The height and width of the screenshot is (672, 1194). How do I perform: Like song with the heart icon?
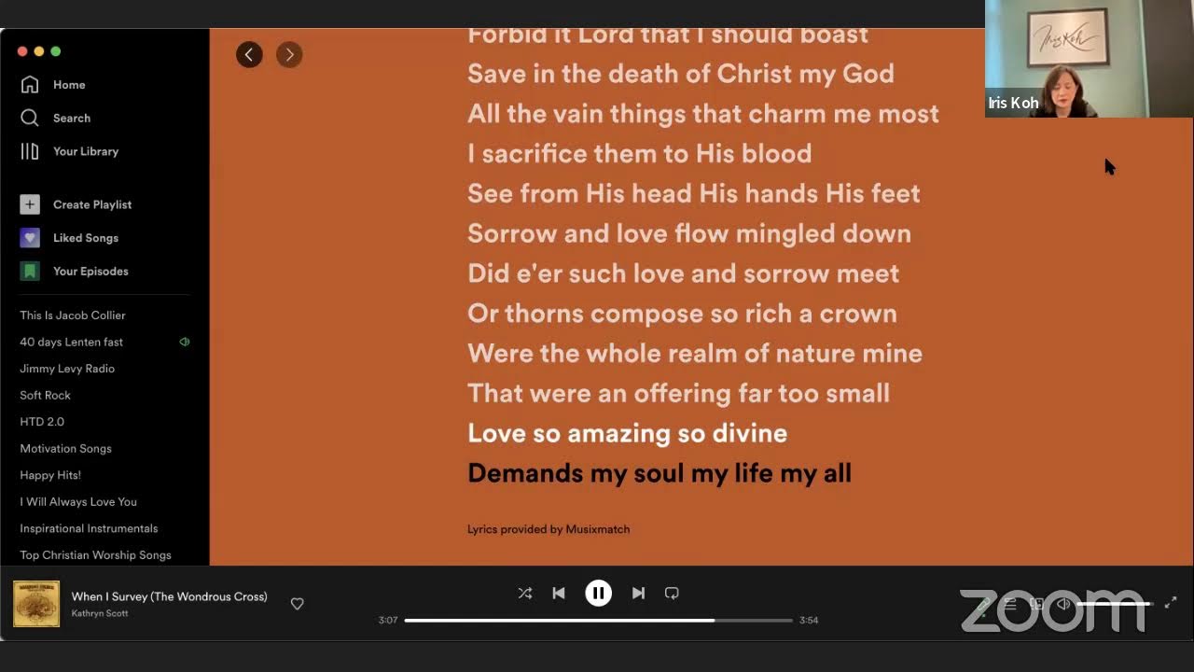point(298,604)
